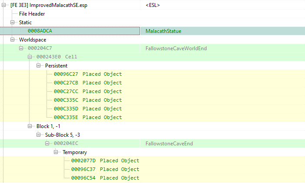The image size is (305, 183).
Task: Collapse cell record 000204EC
Action: pyautogui.click(x=47, y=144)
